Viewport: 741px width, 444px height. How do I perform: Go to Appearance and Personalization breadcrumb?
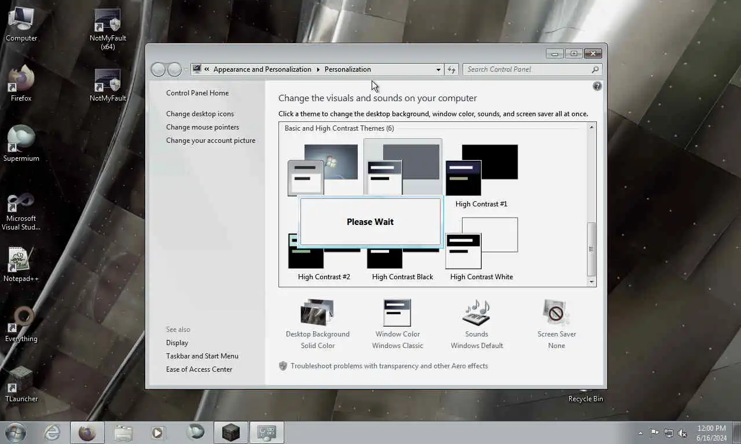262,69
